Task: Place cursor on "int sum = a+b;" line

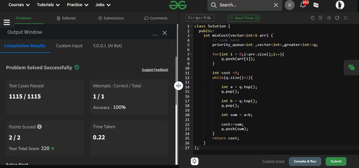Action: click(238, 115)
